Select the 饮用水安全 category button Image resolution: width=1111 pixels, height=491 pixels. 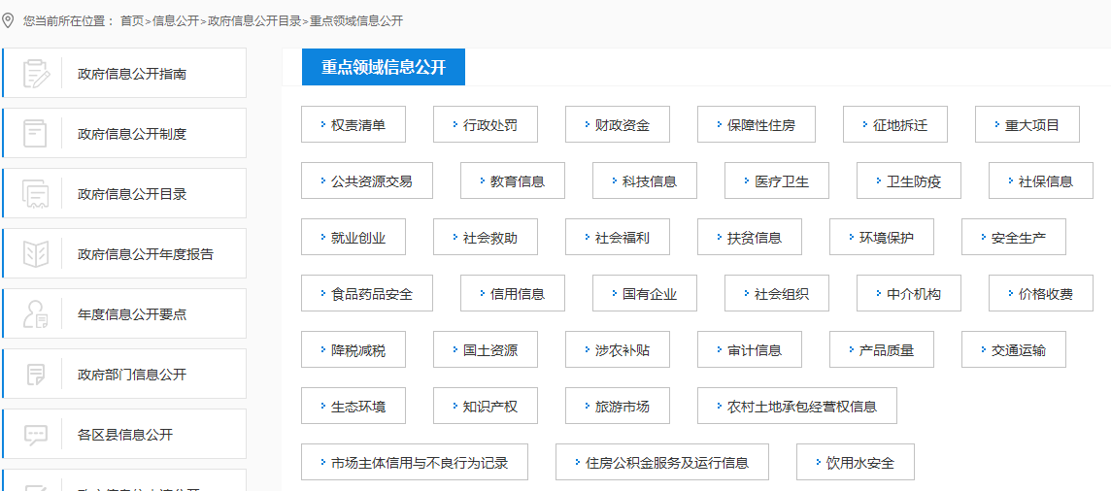[x=856, y=463]
